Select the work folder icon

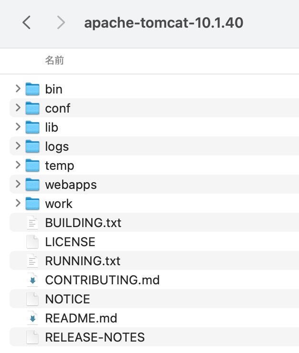32,204
